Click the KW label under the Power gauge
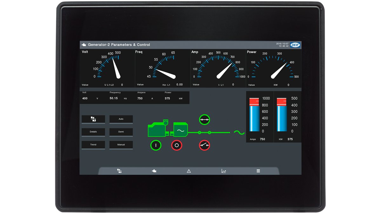The width and height of the screenshot is (381, 214). [276, 85]
